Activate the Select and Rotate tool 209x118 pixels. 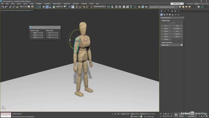[x=47, y=7]
